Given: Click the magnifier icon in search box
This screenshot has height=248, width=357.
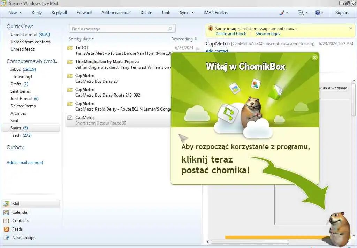Looking at the screenshot, I should 170,29.
